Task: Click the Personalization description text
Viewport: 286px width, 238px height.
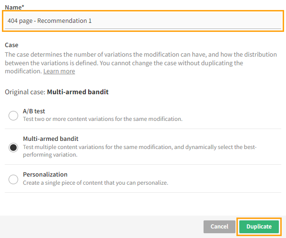Action: [95, 183]
